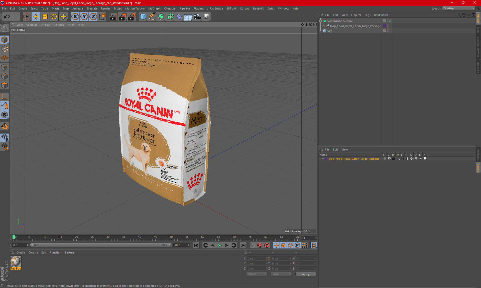The height and width of the screenshot is (288, 481).
Task: Open the World coordinate dropdown
Action: [x=257, y=274]
